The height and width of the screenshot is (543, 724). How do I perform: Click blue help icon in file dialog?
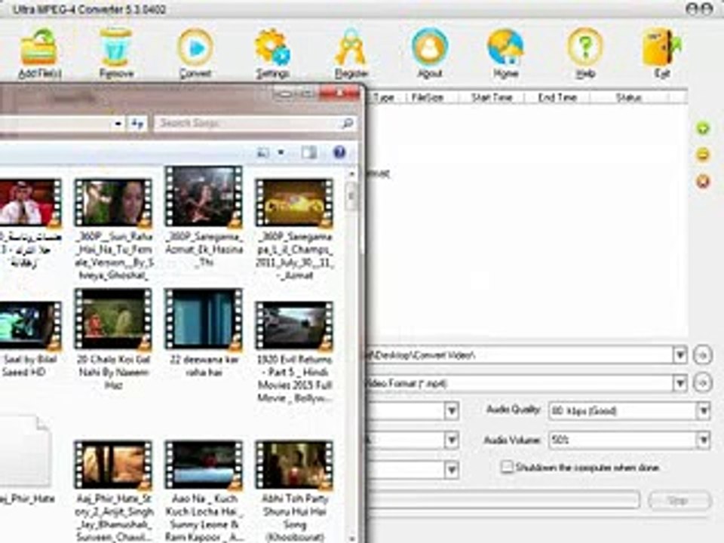click(339, 152)
